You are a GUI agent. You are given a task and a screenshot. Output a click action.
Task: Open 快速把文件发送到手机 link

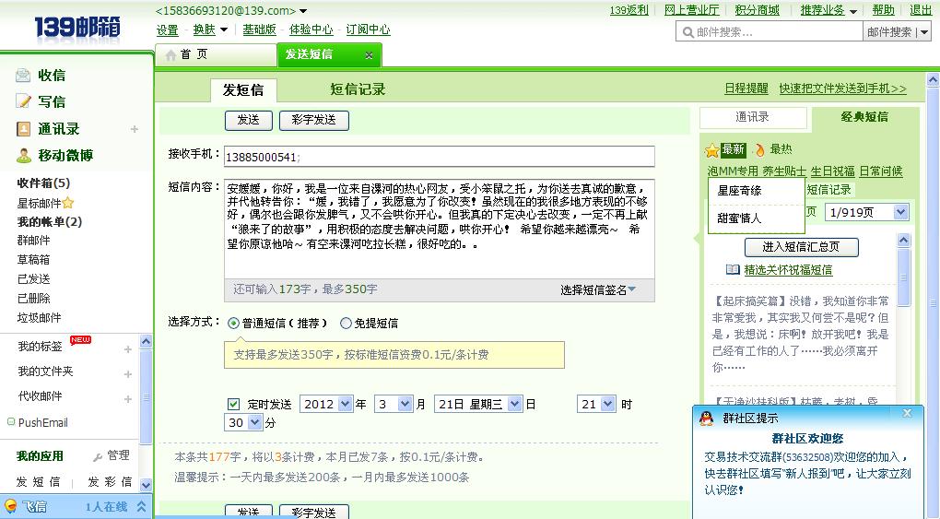pos(842,88)
